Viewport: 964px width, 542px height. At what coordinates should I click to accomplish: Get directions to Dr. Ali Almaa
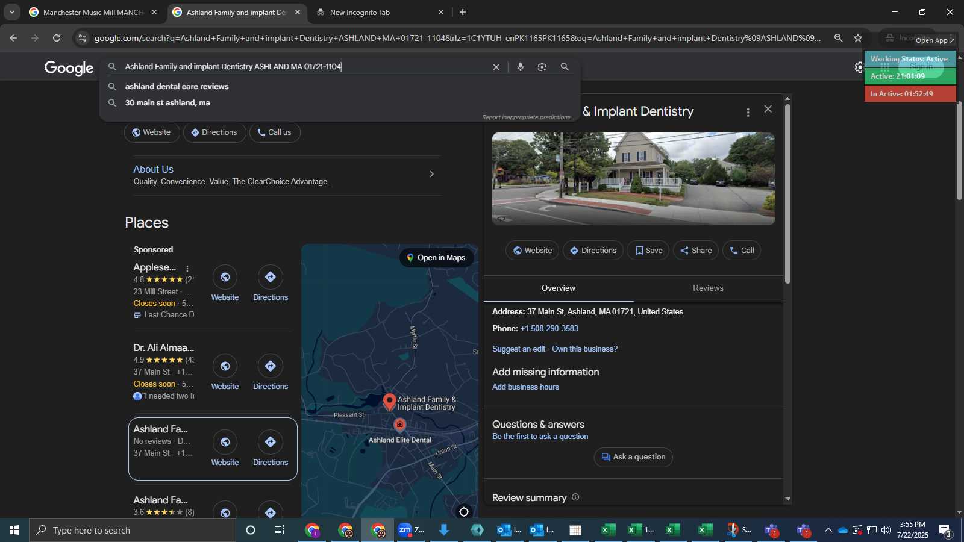pyautogui.click(x=271, y=373)
